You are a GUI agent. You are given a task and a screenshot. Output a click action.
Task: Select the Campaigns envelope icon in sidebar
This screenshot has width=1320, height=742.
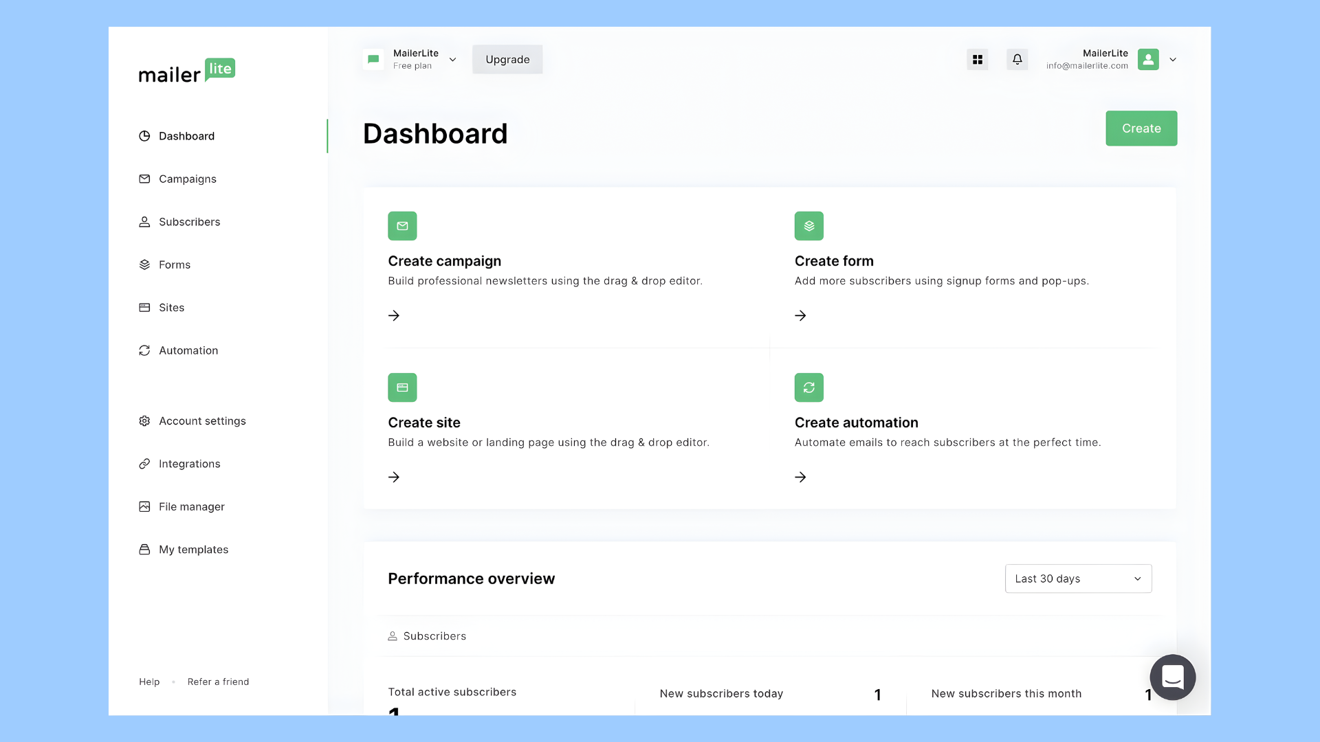tap(144, 179)
